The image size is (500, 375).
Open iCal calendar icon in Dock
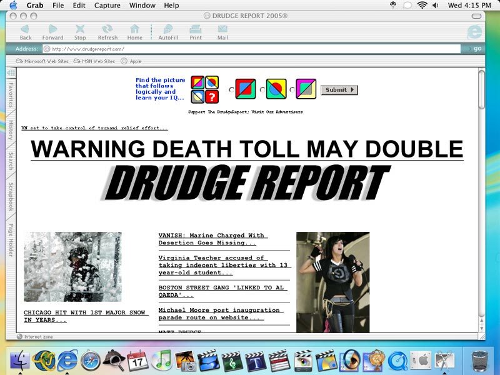pos(137,361)
